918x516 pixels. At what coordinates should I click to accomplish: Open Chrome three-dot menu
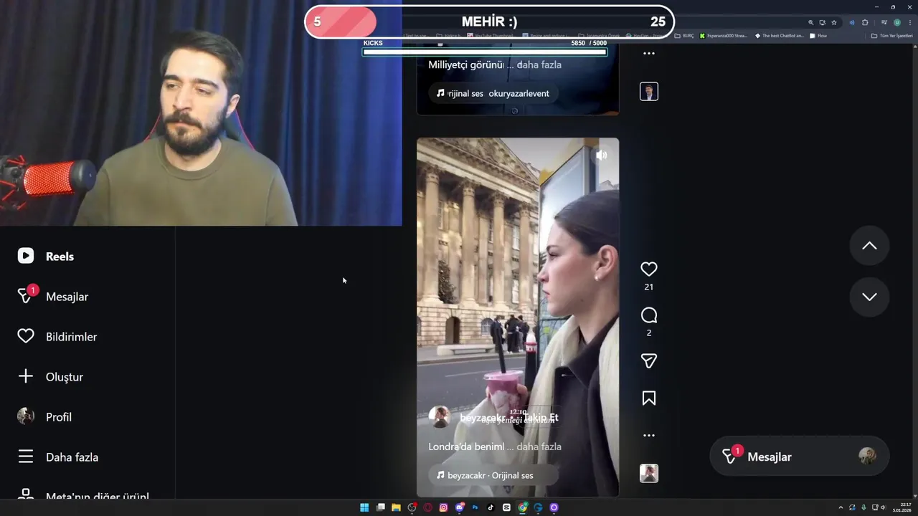[910, 22]
